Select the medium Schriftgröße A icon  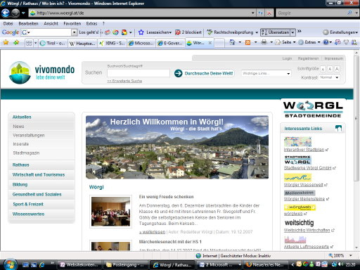tap(330, 69)
